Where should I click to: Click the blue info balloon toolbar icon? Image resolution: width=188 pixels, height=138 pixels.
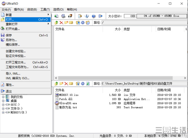click(x=87, y=16)
